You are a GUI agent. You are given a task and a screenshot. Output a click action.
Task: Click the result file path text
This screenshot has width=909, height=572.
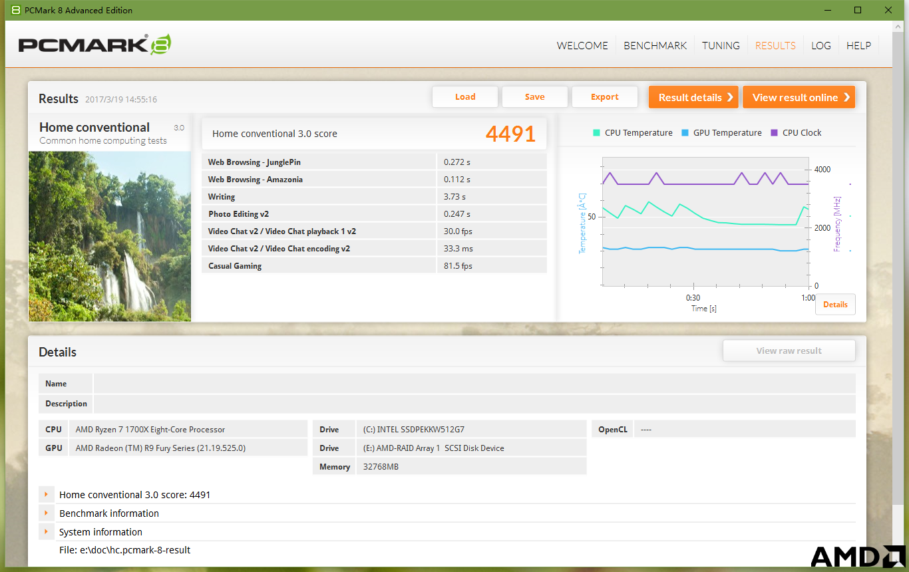(x=124, y=550)
